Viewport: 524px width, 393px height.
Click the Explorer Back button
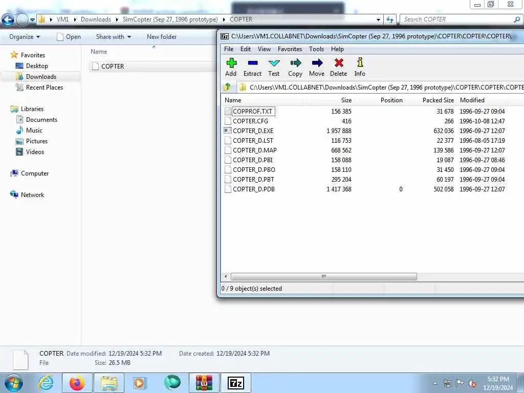[x=8, y=20]
